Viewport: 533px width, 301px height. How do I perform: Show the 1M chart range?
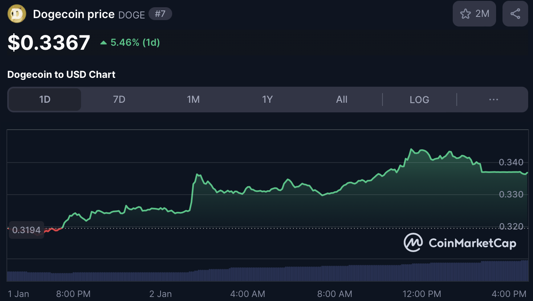tap(193, 100)
